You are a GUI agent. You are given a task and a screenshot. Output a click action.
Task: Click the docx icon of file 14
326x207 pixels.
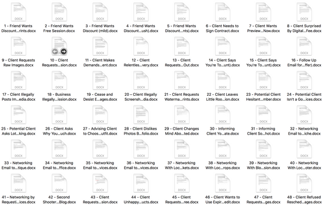pos(223,46)
